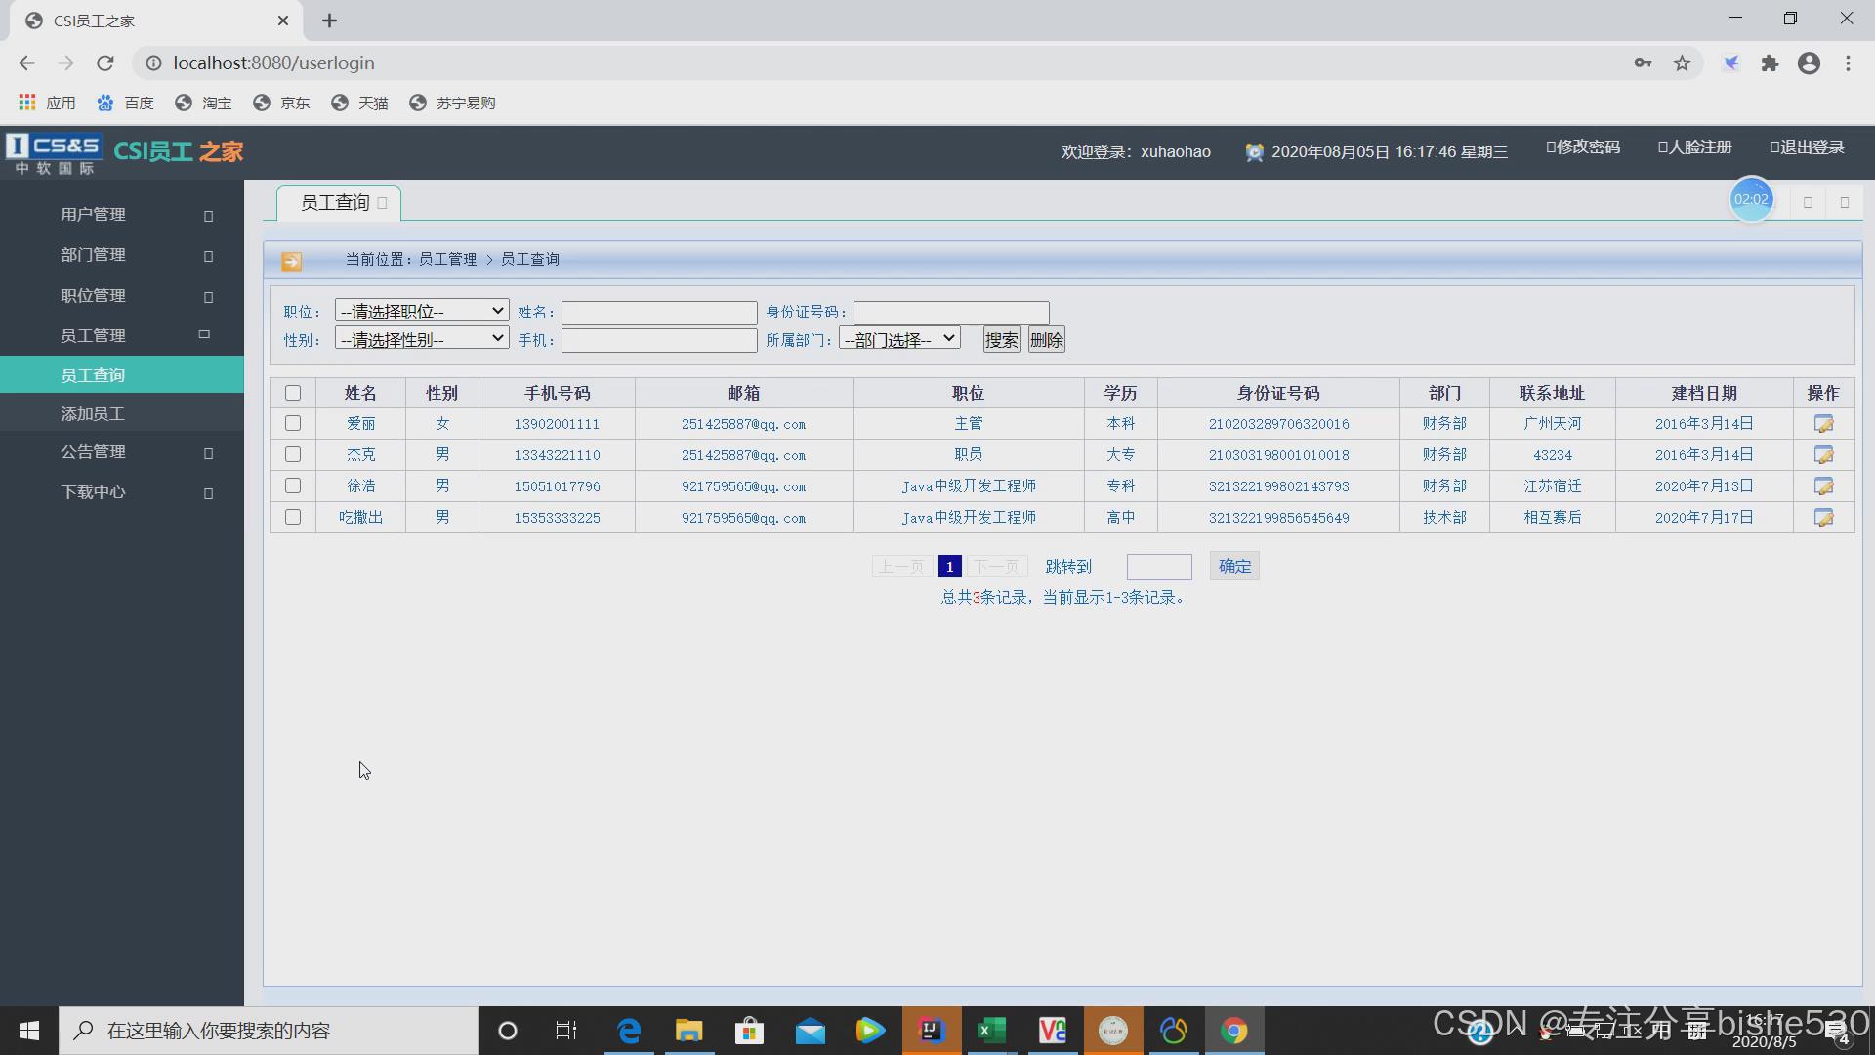The image size is (1875, 1055).
Task: Click edit icon for 爱丽 row
Action: 1822,424
